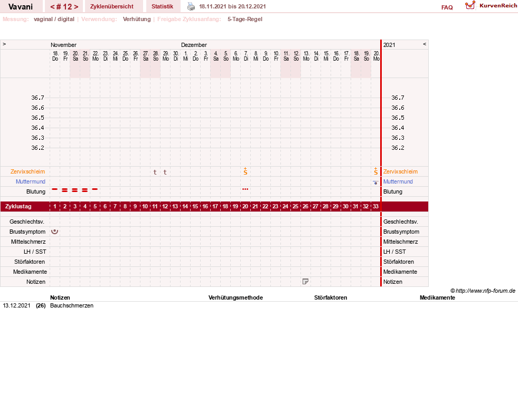
Task: Click the KurvenReich logo icon
Action: tap(470, 5)
